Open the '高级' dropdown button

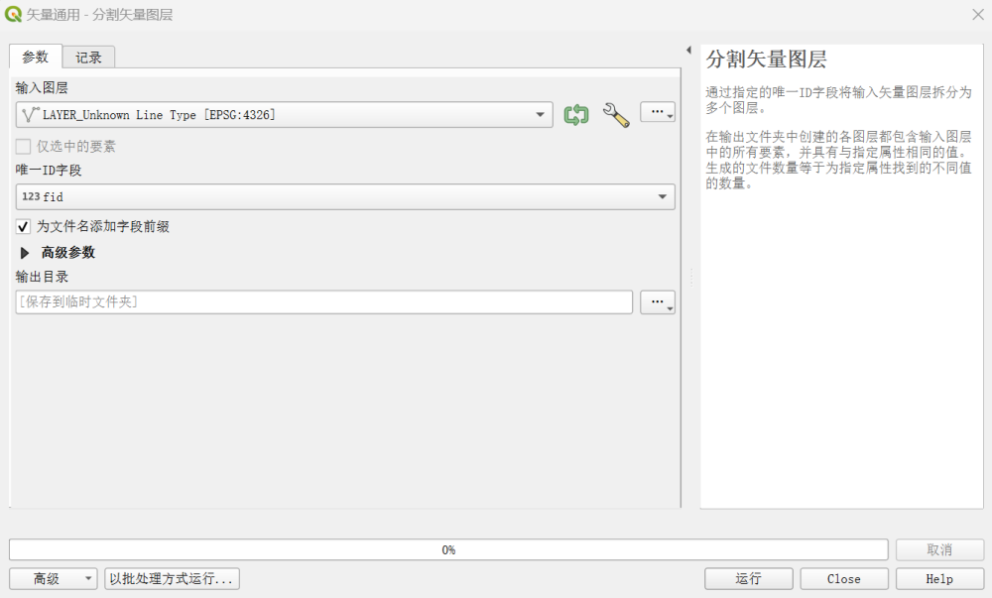click(x=54, y=578)
